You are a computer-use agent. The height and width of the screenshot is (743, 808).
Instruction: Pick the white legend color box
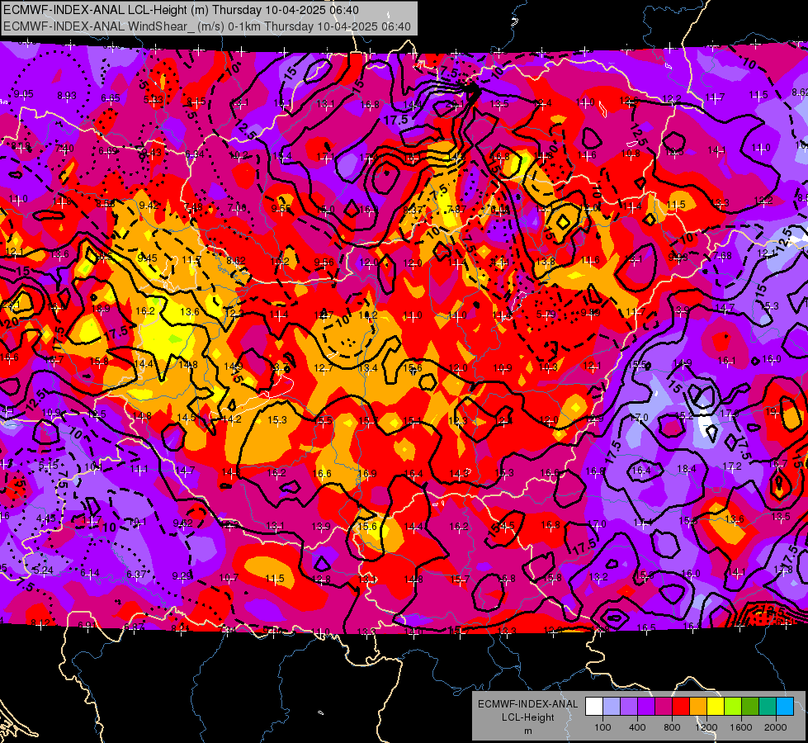coord(593,707)
